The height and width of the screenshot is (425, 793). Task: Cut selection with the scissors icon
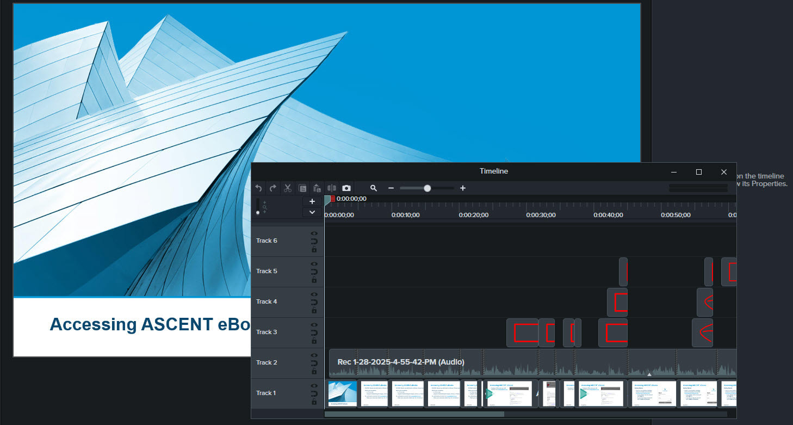(288, 188)
